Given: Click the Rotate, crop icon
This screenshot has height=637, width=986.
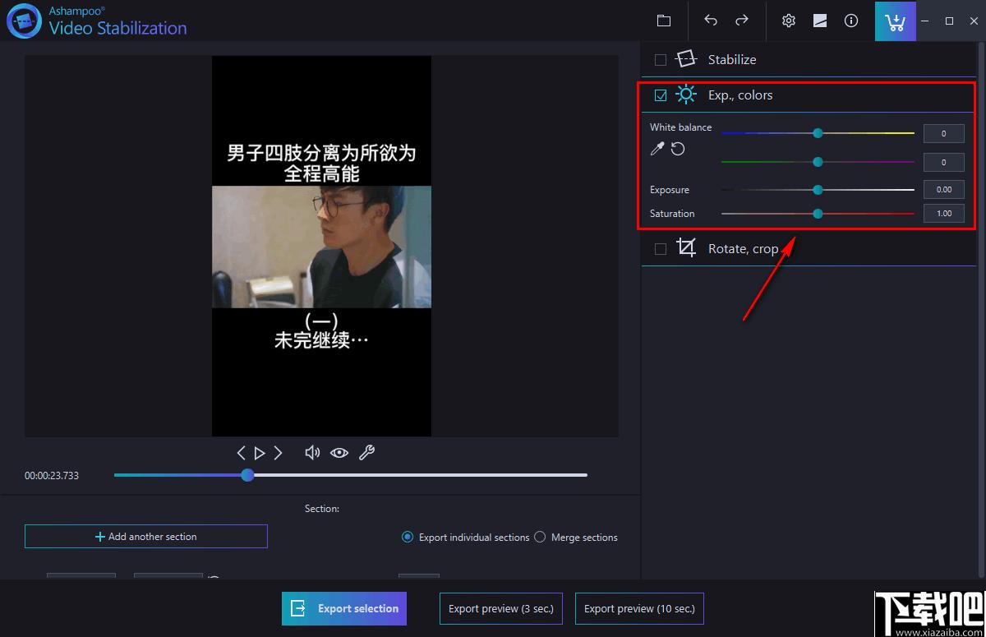Looking at the screenshot, I should [x=686, y=247].
